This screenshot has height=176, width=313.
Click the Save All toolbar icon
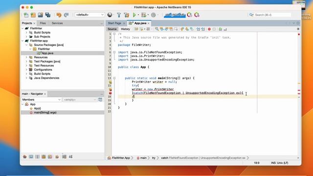[x=48, y=15]
